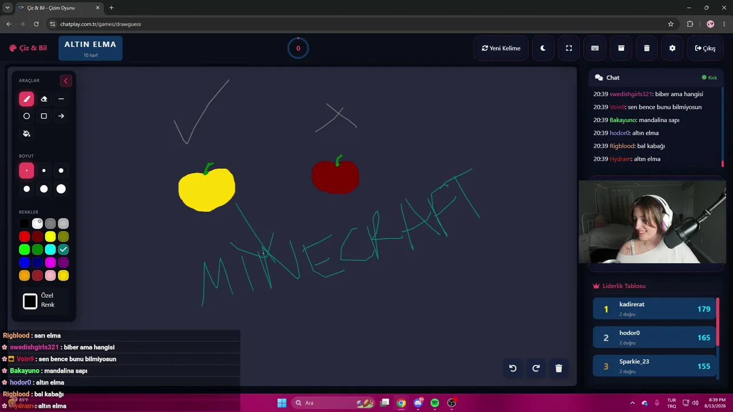
Task: Open Discord from the taskbar
Action: pos(418,403)
